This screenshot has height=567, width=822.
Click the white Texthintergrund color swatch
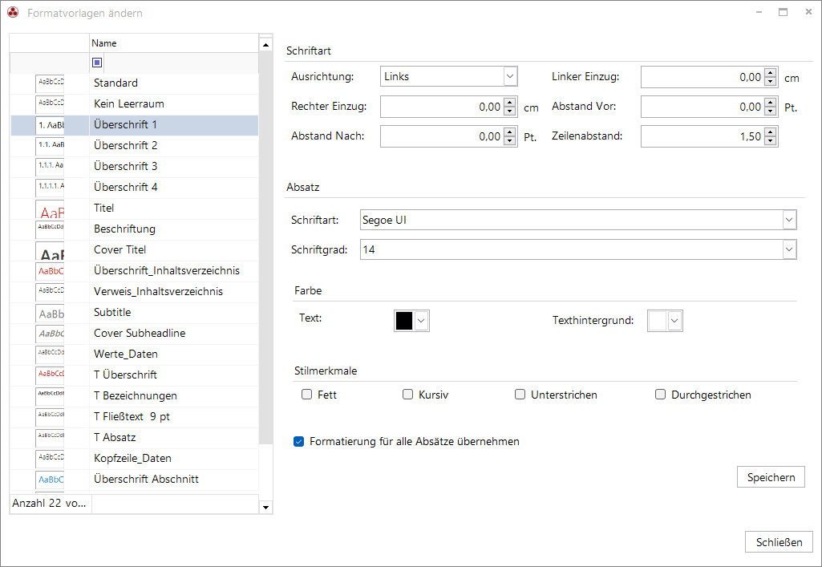658,321
